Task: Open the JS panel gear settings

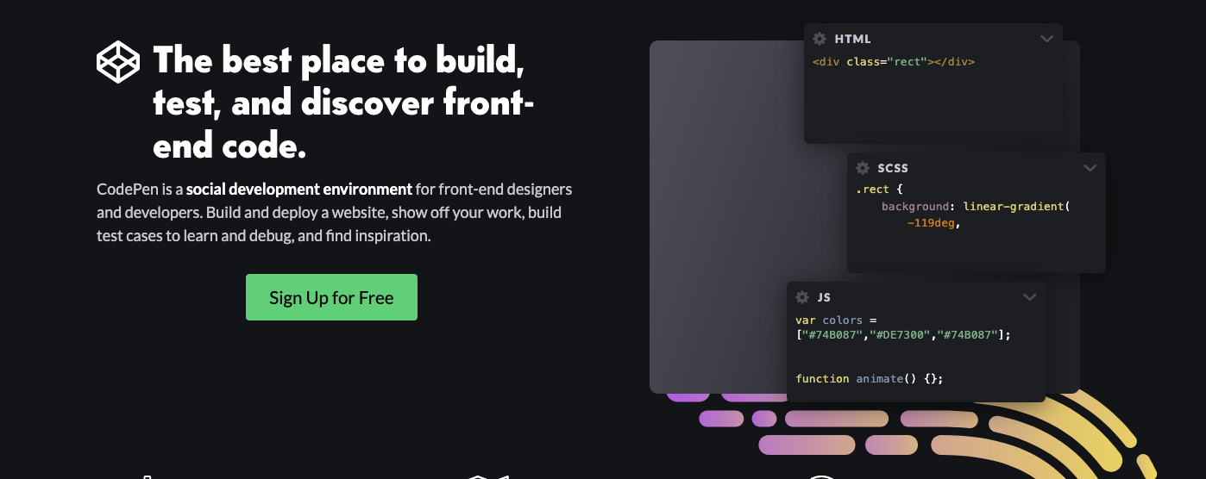Action: click(802, 297)
